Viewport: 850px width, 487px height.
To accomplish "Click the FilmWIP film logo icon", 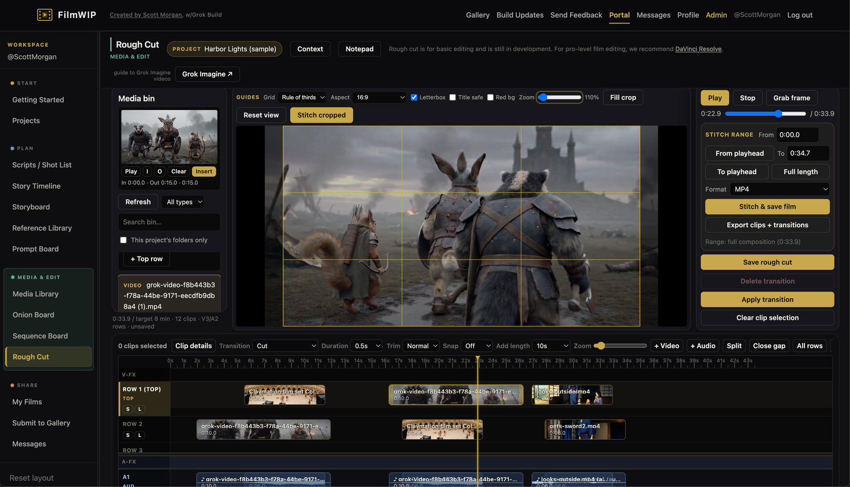I will click(45, 15).
